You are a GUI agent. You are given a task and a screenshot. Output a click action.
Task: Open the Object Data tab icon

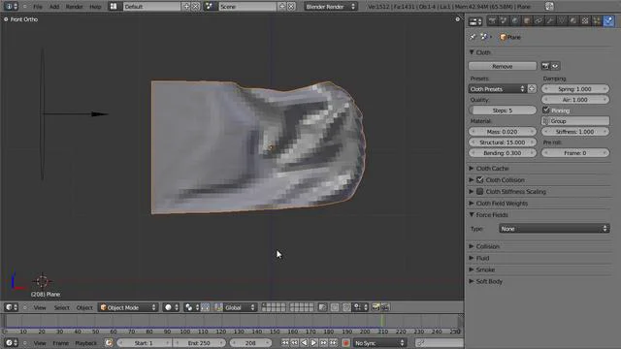click(562, 21)
